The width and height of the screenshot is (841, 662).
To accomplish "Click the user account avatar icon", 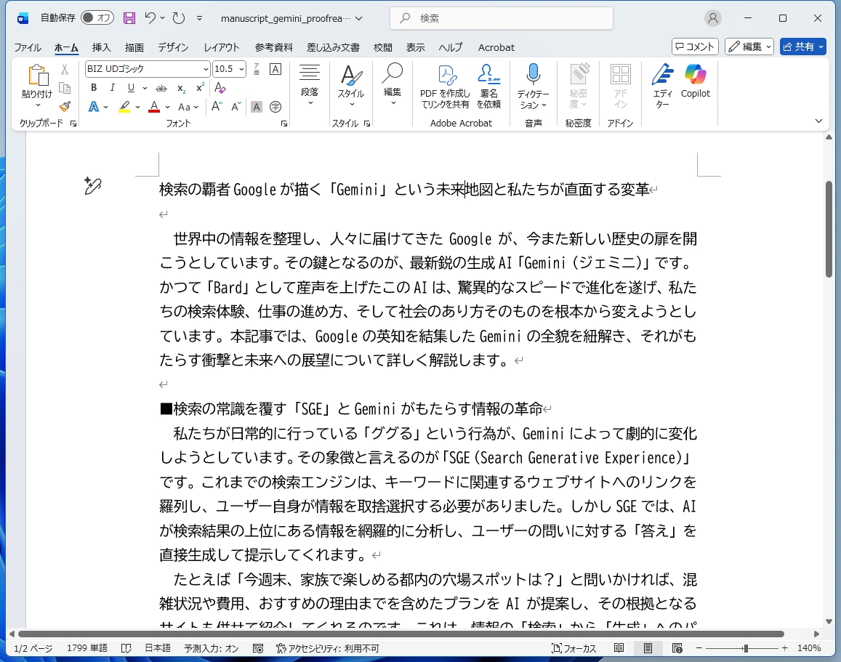I will click(713, 18).
